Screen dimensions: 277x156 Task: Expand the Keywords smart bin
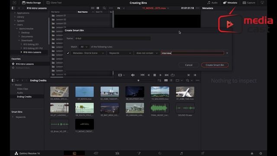(13, 117)
